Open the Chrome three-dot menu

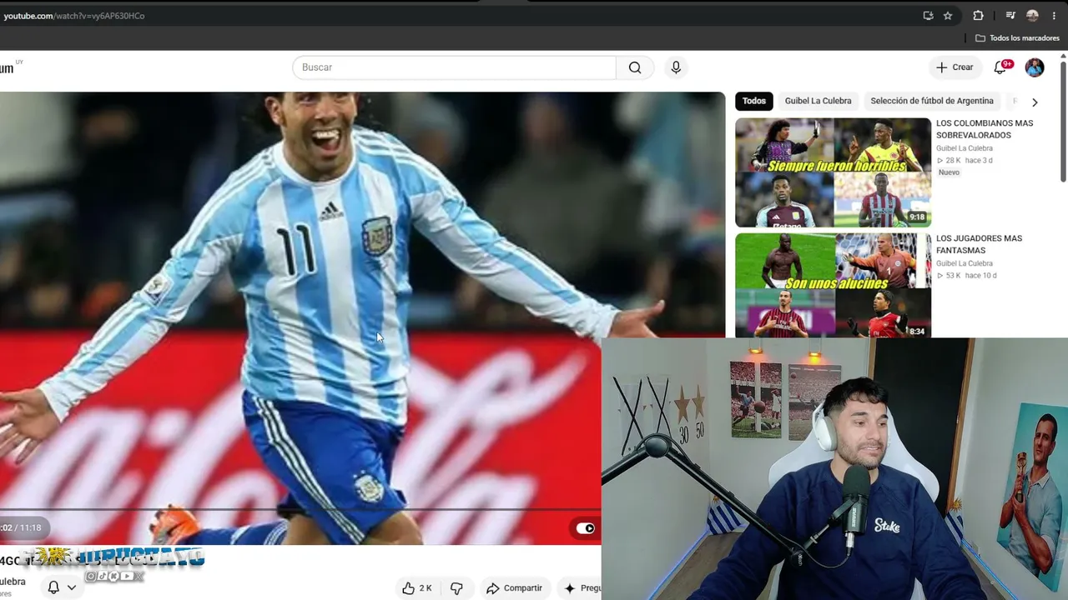1054,16
